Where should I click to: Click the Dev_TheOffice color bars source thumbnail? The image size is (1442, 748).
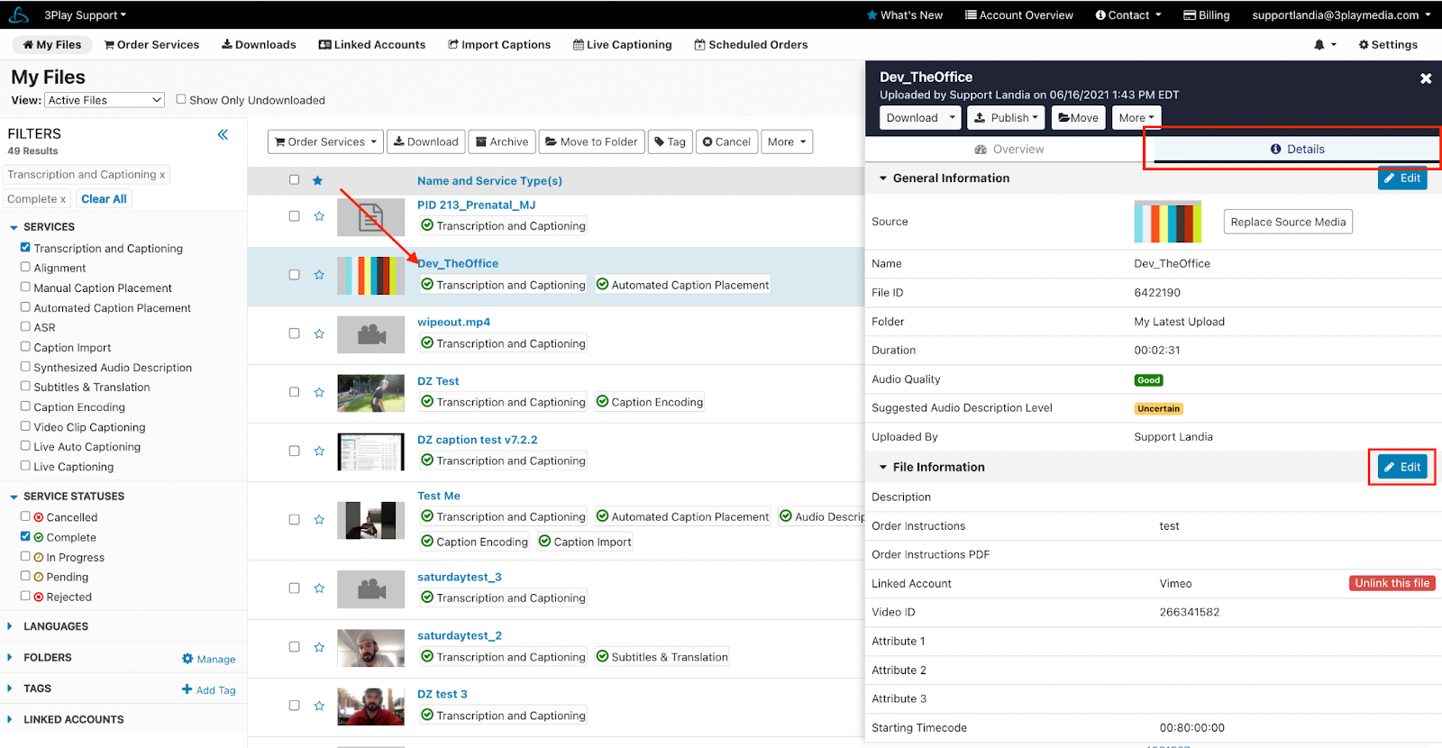pos(1167,223)
